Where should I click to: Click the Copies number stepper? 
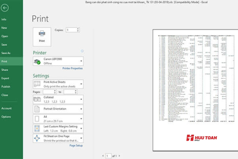(78, 30)
